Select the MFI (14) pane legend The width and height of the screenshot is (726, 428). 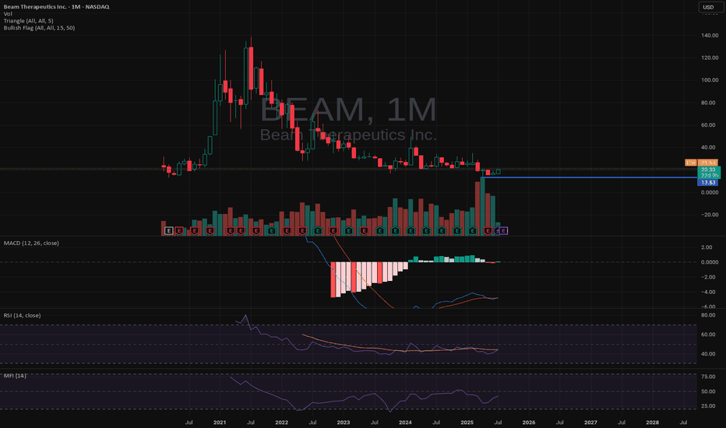tap(15, 376)
